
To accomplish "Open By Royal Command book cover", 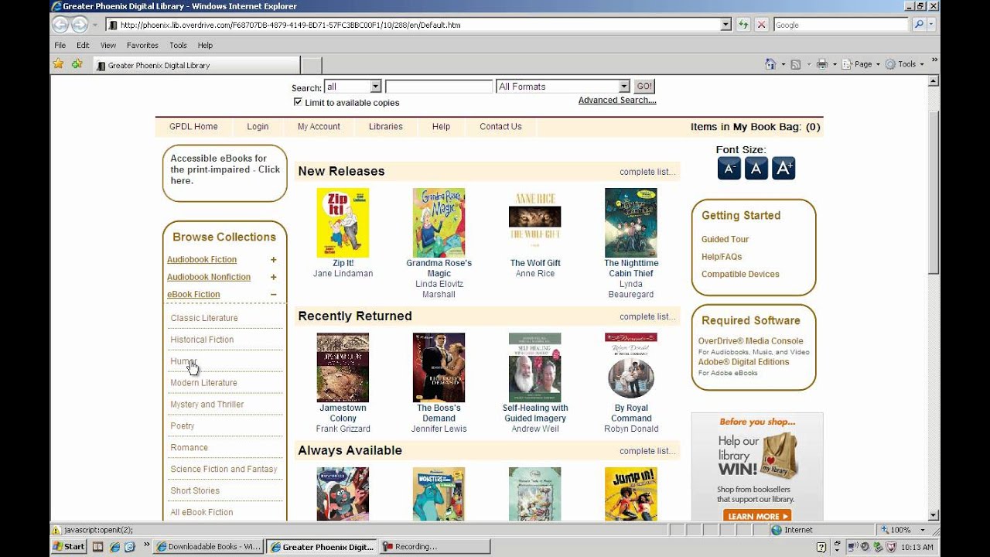I will point(631,367).
